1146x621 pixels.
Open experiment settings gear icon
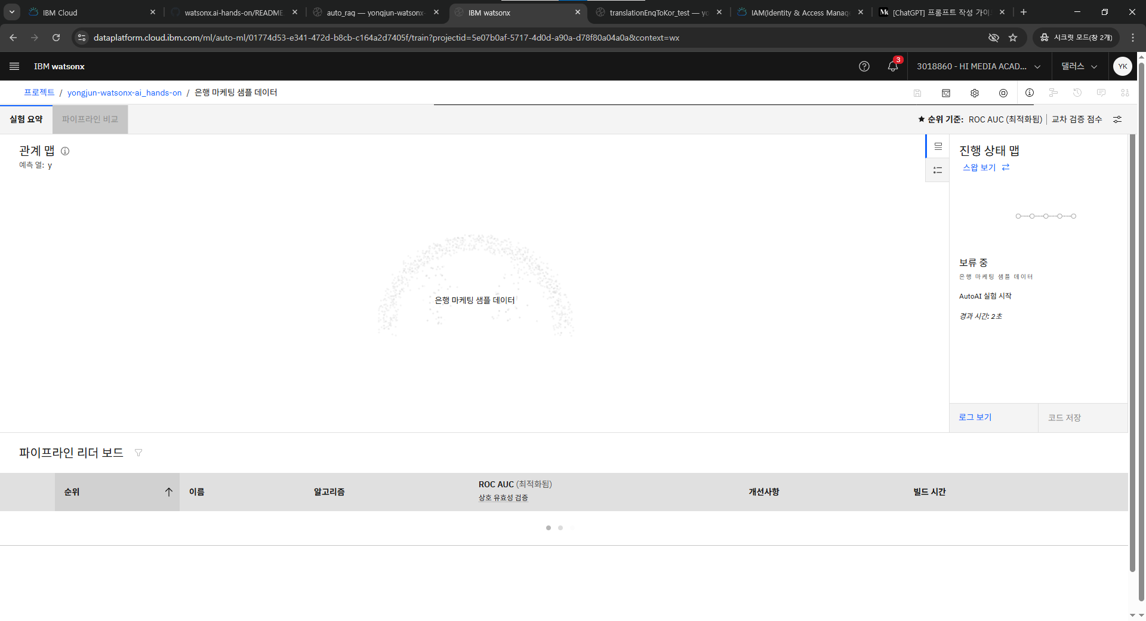975,93
